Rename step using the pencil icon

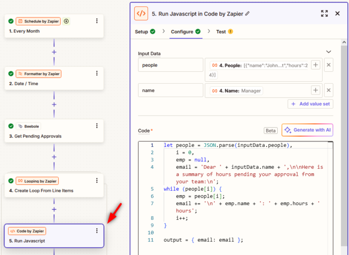coord(247,13)
